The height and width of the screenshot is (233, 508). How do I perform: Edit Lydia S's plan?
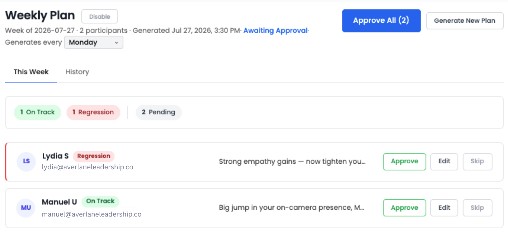(x=444, y=162)
